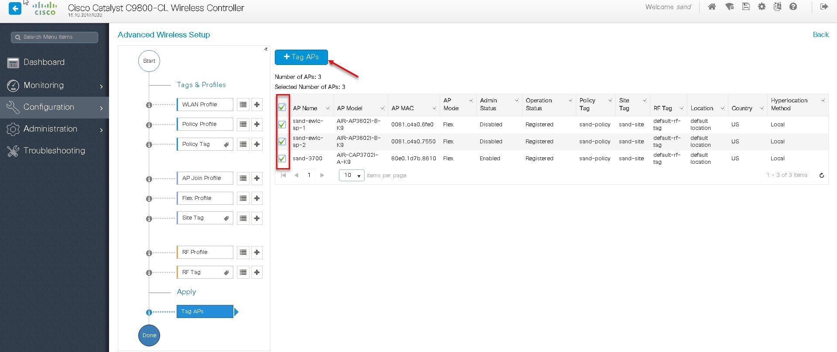The width and height of the screenshot is (837, 352).
Task: Open the list view for AP Join Profile
Action: click(243, 178)
